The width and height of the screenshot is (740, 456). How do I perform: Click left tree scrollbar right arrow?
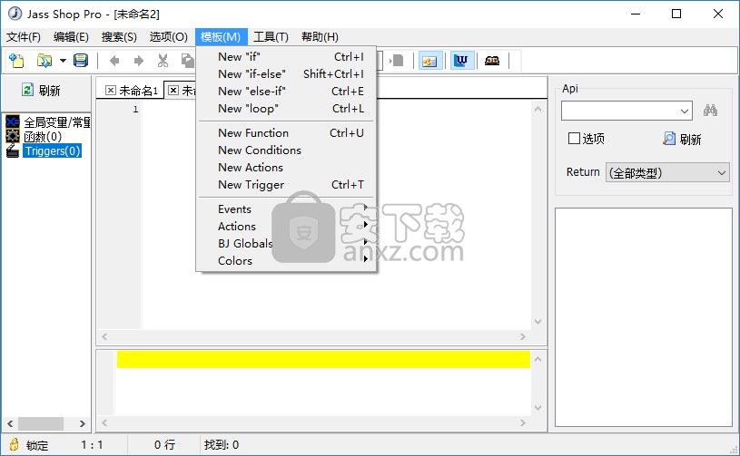(83, 423)
